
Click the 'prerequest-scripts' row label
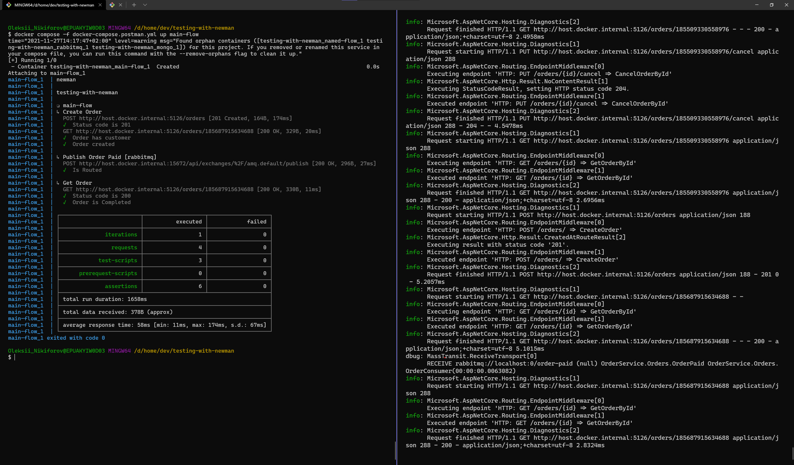pos(108,273)
